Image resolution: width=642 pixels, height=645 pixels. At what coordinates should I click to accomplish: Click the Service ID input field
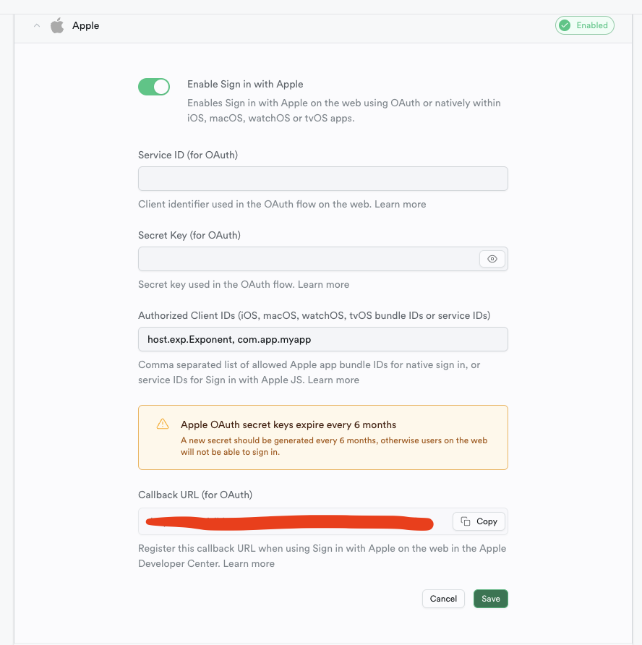pos(322,179)
